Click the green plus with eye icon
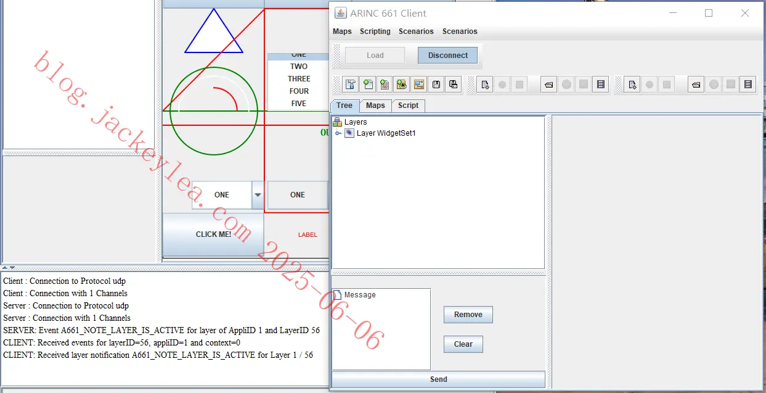Screen dimensions: 766x393 click(402, 85)
